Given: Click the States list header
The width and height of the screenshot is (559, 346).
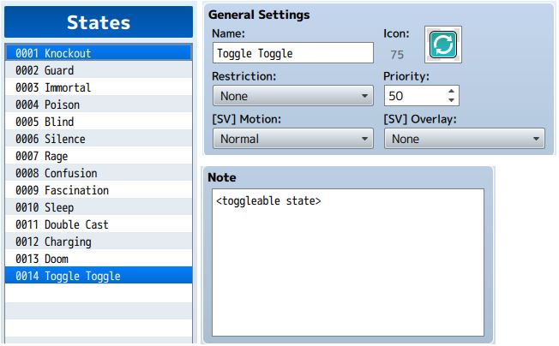Looking at the screenshot, I should 99,22.
